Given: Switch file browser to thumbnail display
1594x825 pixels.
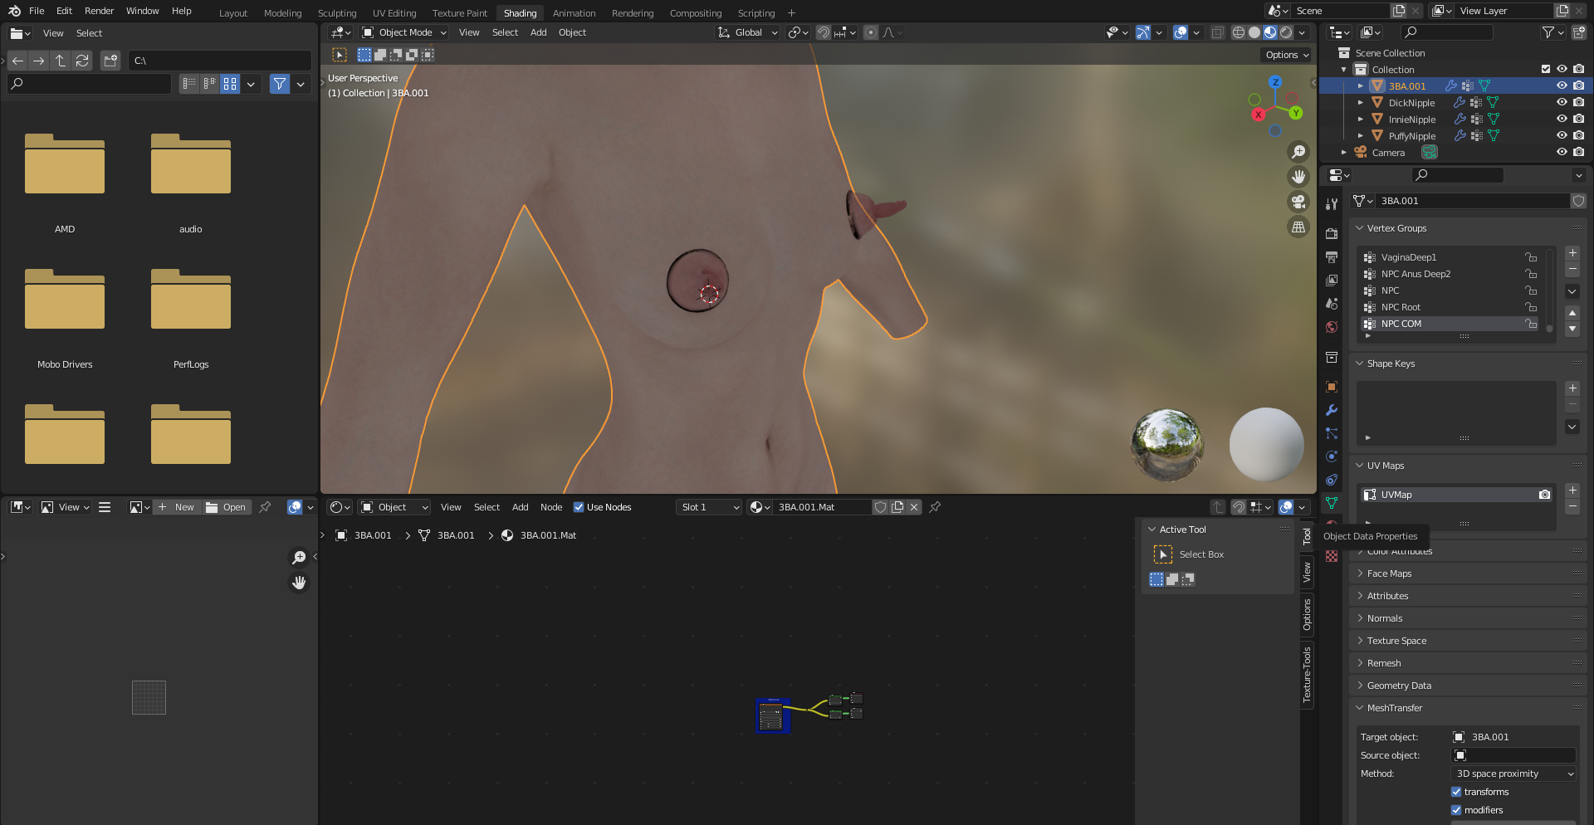Looking at the screenshot, I should [x=230, y=84].
